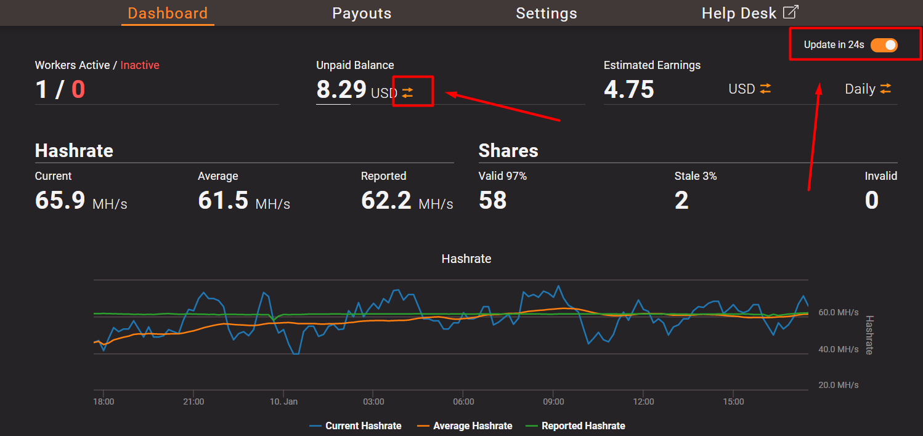Toggle the auto-update switch off
Image resolution: width=923 pixels, height=436 pixels.
(884, 45)
